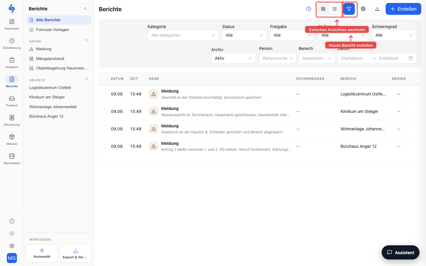This screenshot has width=426, height=266.
Task: Check the Aufzug 2 report row
Action: pyautogui.click(x=104, y=146)
